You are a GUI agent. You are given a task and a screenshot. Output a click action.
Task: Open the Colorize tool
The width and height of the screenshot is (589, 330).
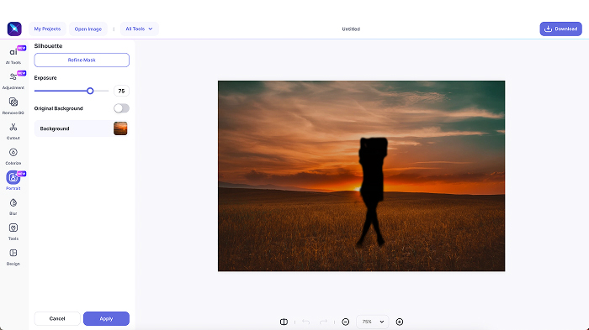(13, 155)
